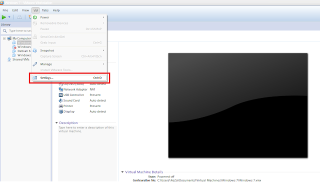Click the Manage wrench icon
Viewport: 320px width, 184px height.
tap(35, 64)
